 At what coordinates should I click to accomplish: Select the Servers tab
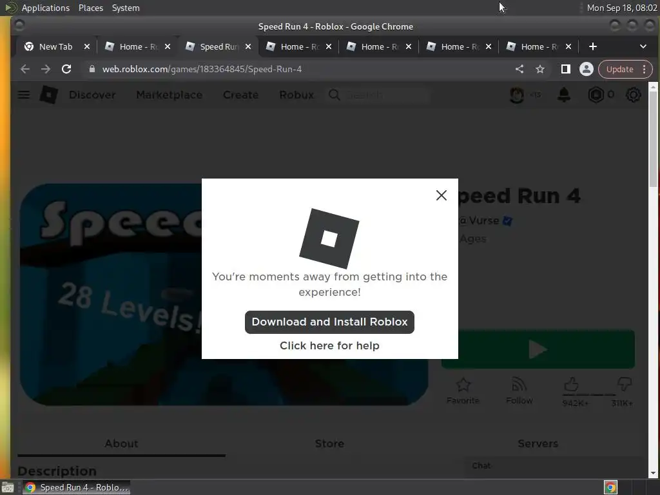pyautogui.click(x=538, y=443)
